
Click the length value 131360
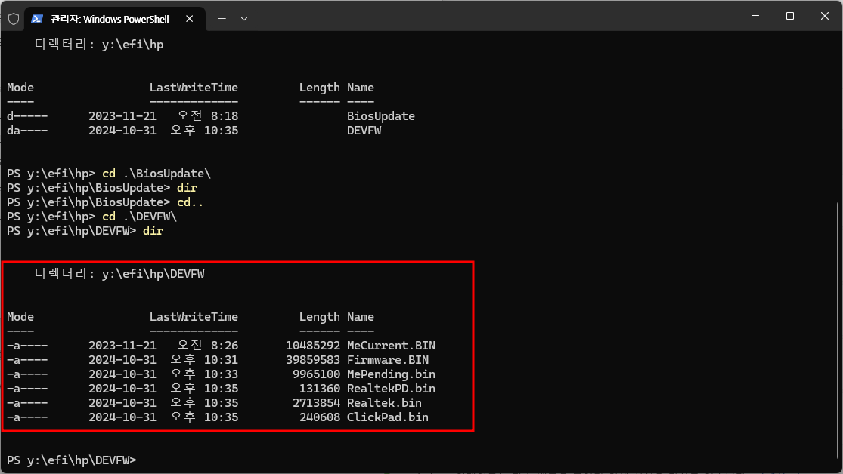pyautogui.click(x=319, y=389)
